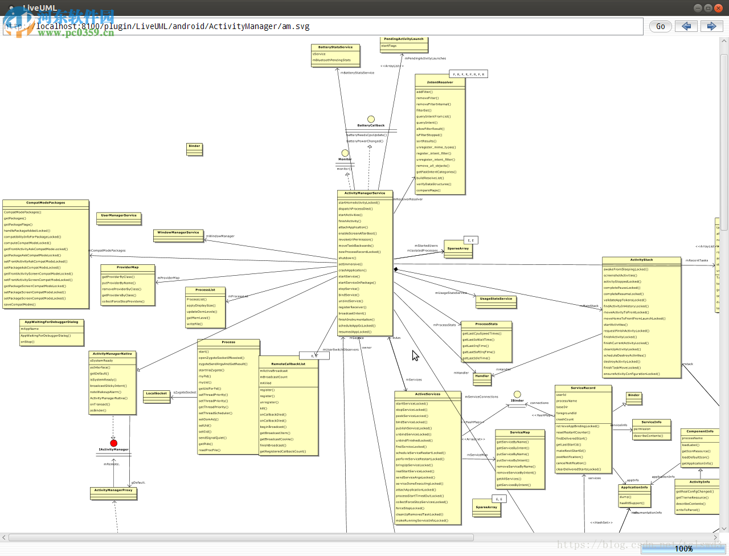
Task: Click the compareMaps() method in IntentResolver
Action: [428, 190]
